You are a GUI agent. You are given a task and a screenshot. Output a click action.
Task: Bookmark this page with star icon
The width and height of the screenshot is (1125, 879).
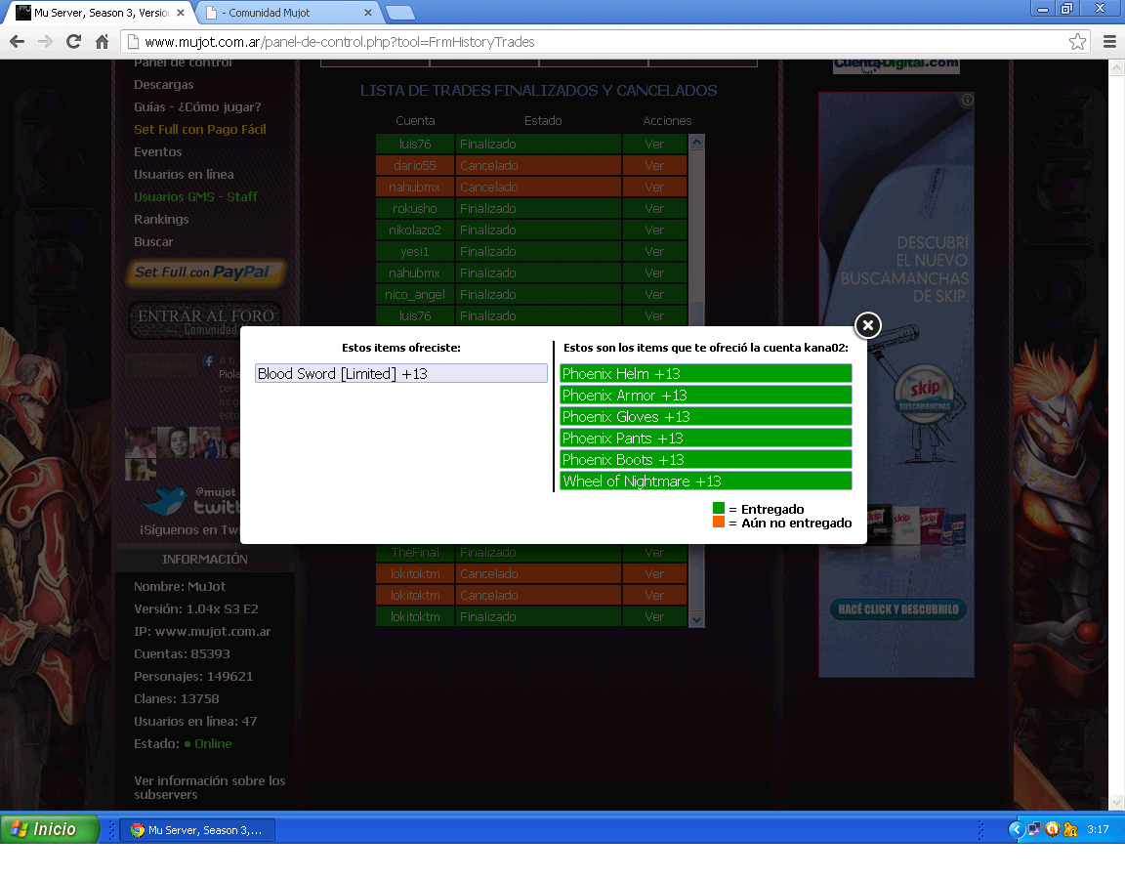1077,41
